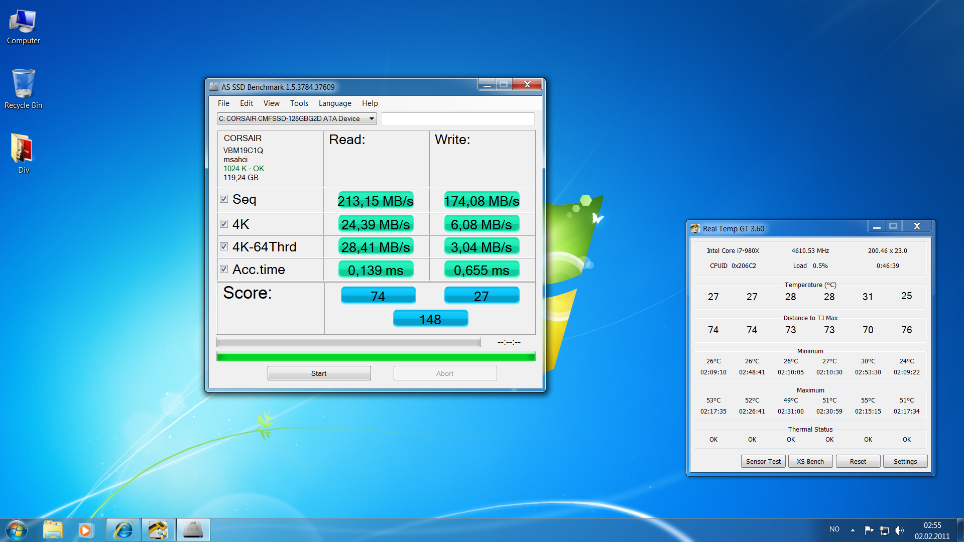Uncheck the 4K test checkbox
The width and height of the screenshot is (964, 542).
pos(224,224)
